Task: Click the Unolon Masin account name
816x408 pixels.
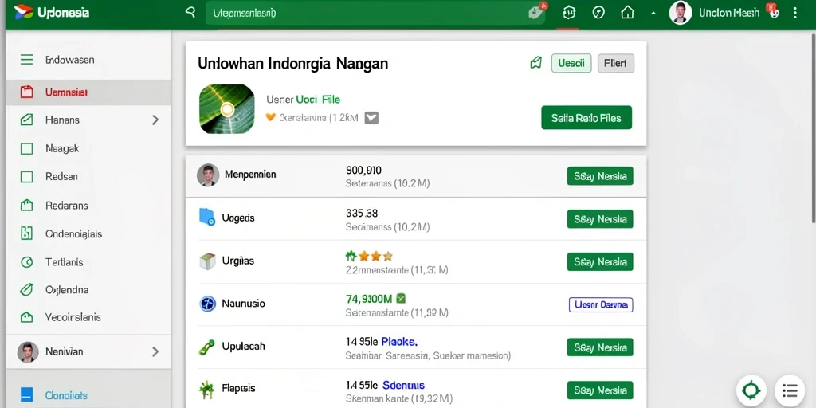Action: 729,13
